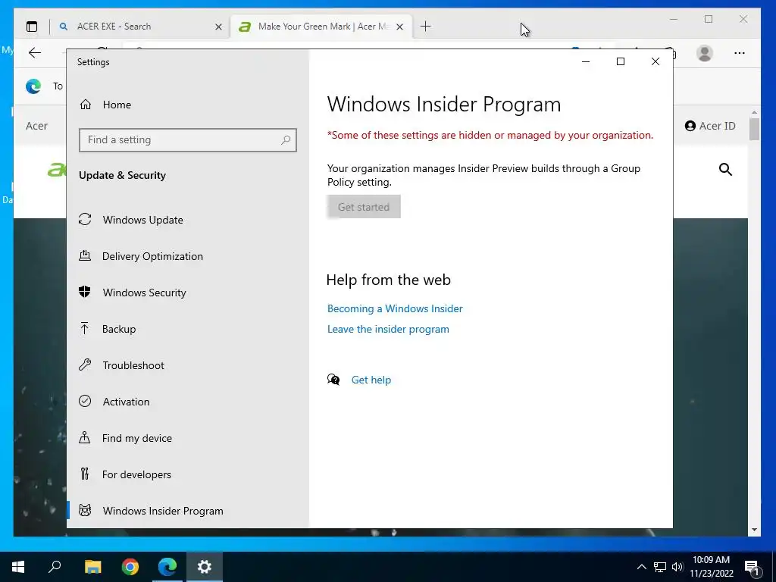The image size is (776, 582).
Task: Select the For developers icon
Action: (x=85, y=474)
